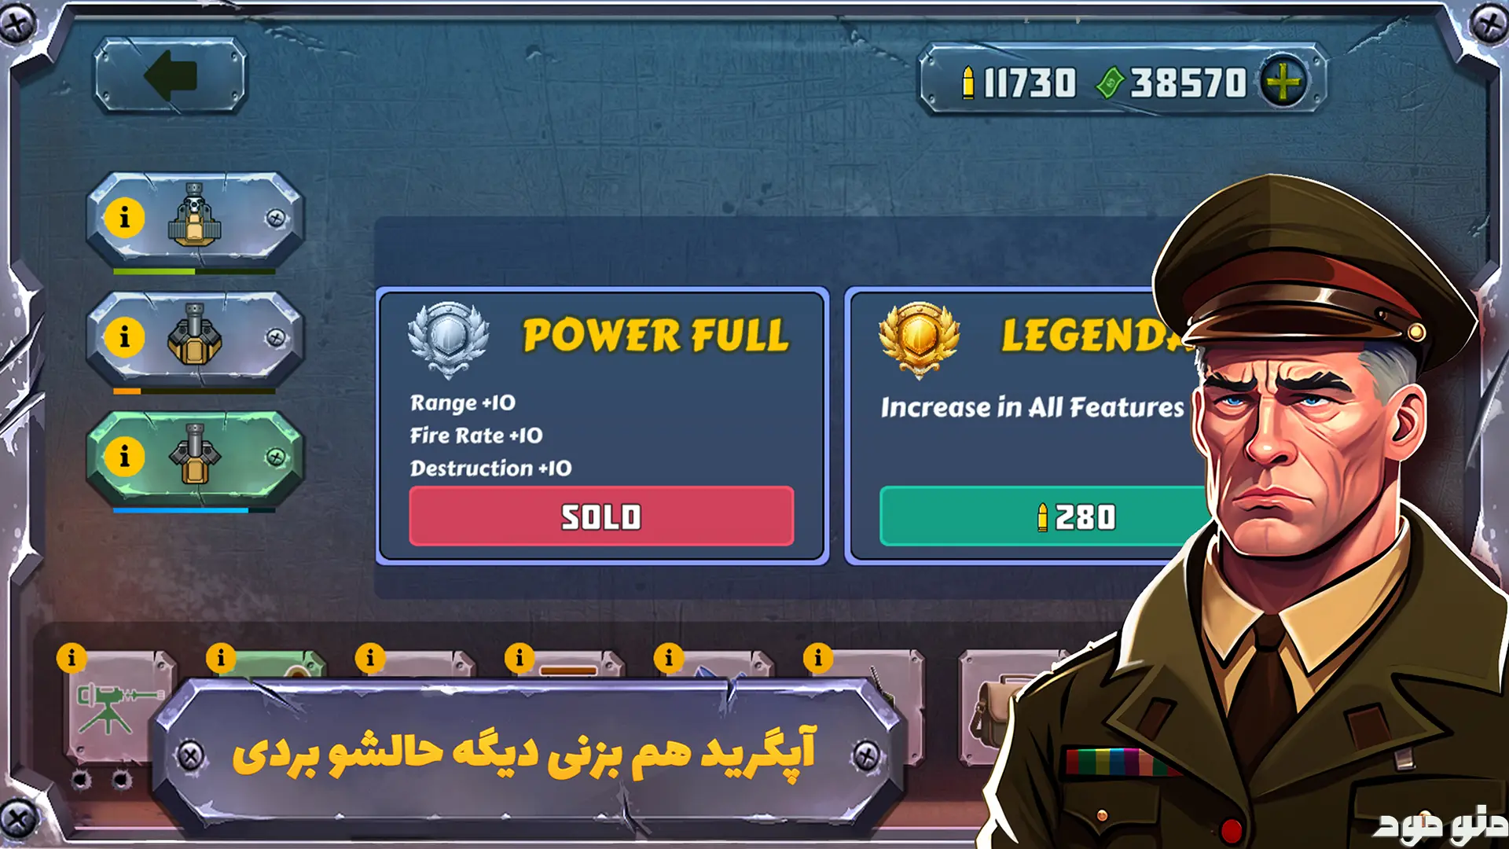This screenshot has height=849, width=1509.
Task: Add more cash with the plus icon
Action: [x=1283, y=82]
